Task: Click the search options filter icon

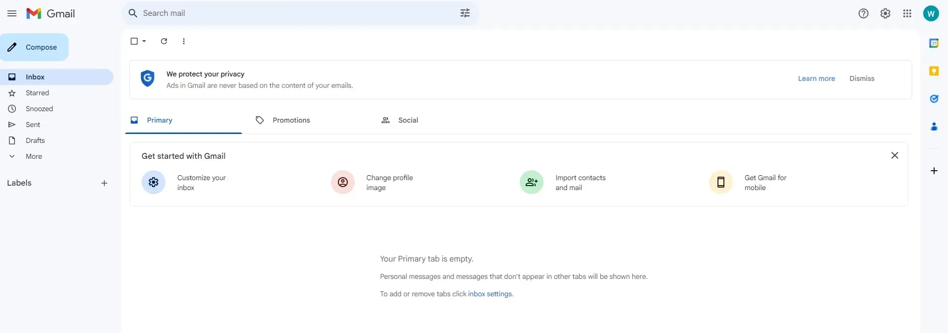Action: pos(465,13)
